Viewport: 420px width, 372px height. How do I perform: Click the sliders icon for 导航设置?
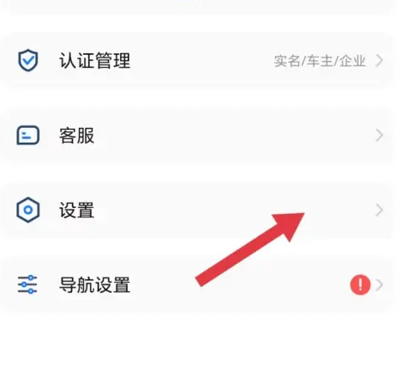[x=27, y=284]
